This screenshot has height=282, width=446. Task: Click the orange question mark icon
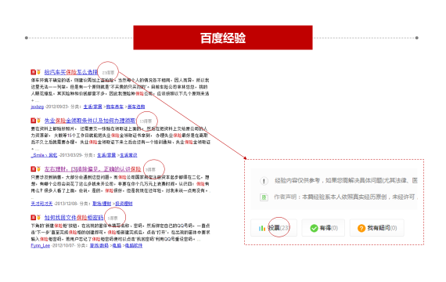361,228
